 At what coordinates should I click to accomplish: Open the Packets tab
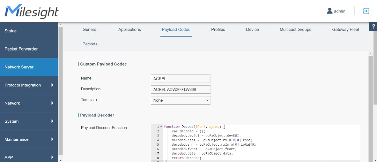coord(90,44)
